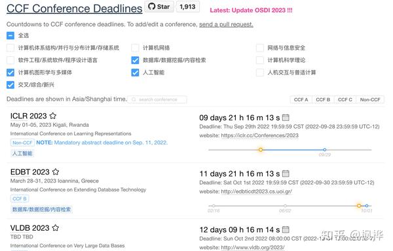Viewport: 393px width, 251px height.
Task: Click EDBT timeline 02/16 marker
Action: 214,206
